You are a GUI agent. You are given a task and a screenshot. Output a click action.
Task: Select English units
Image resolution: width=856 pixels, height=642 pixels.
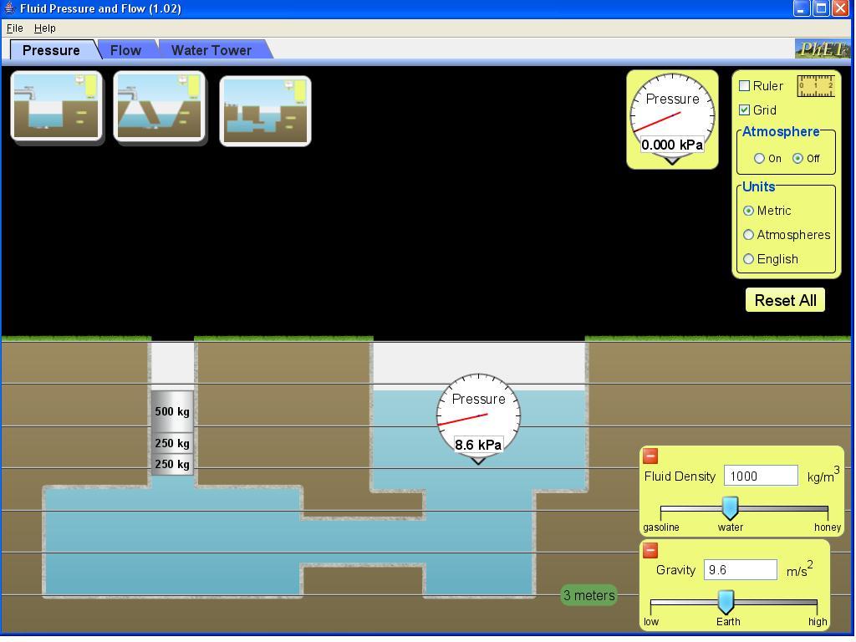click(x=748, y=259)
